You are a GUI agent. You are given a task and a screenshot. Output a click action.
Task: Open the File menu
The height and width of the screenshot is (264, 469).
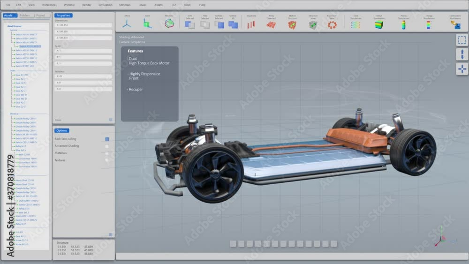pos(8,5)
